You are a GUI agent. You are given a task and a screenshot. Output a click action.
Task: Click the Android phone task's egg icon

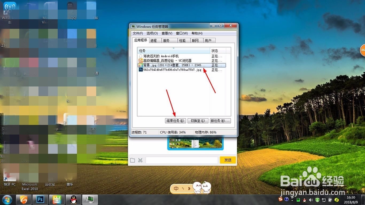[x=141, y=56]
